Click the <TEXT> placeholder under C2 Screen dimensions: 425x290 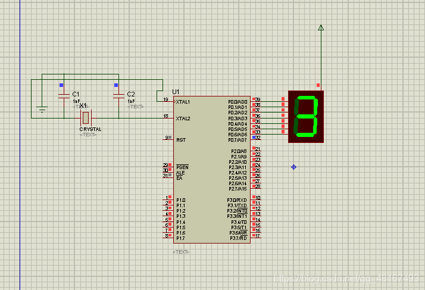point(136,107)
